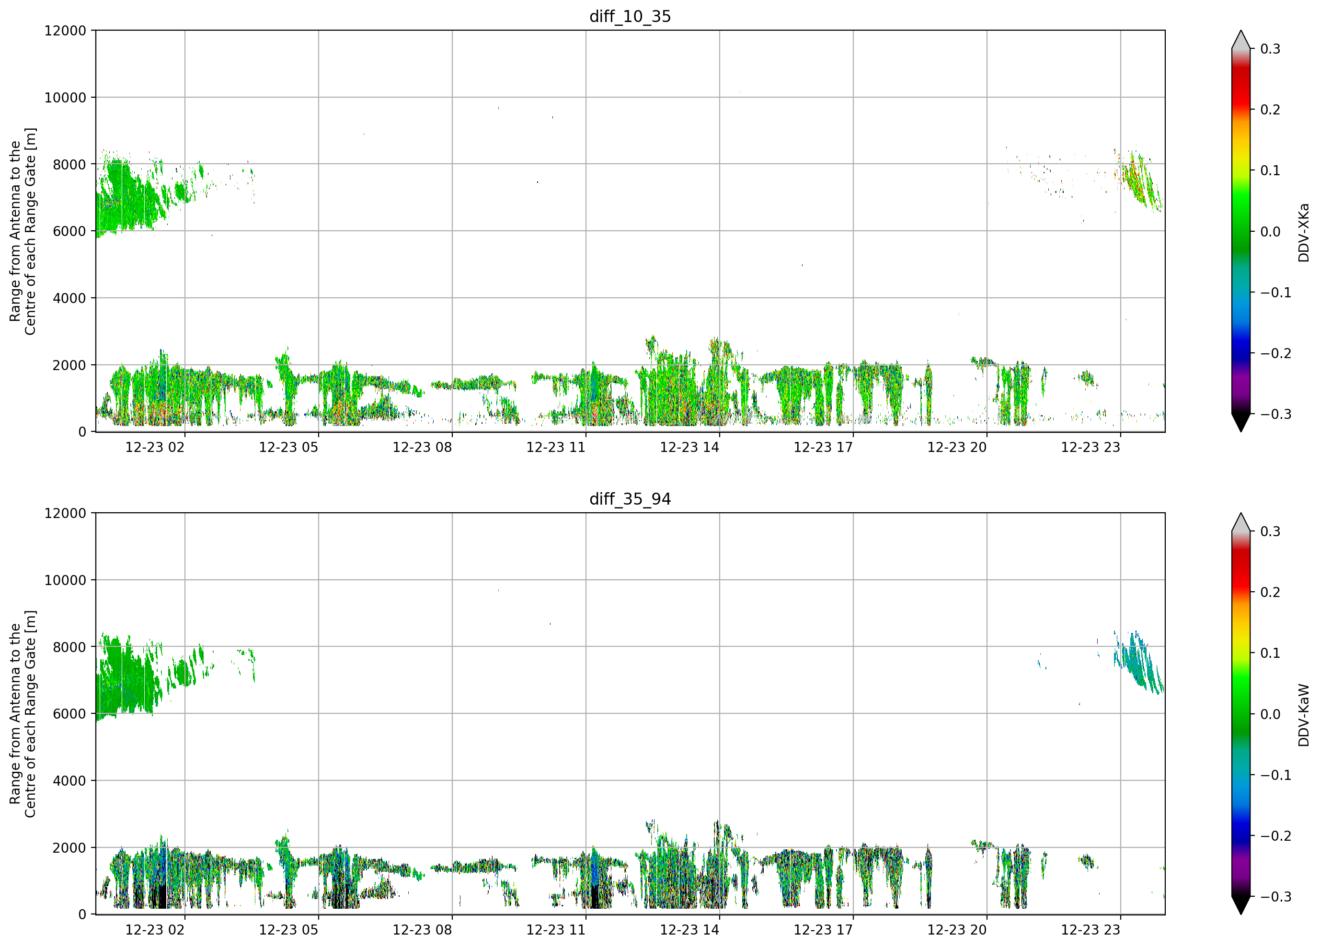
Task: Click 10000 y-tick label in diff_10_35 plot
Action: [65, 98]
